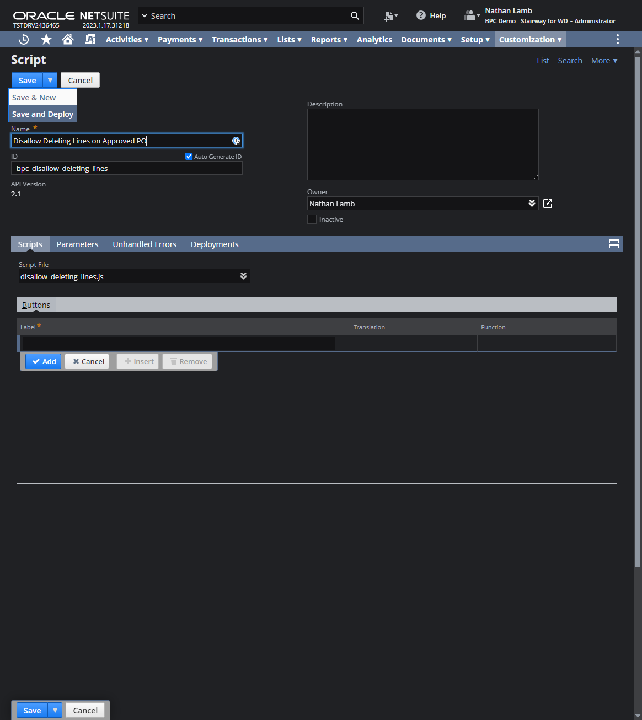Open the Payments menu
Image resolution: width=642 pixels, height=720 pixels.
(x=180, y=39)
